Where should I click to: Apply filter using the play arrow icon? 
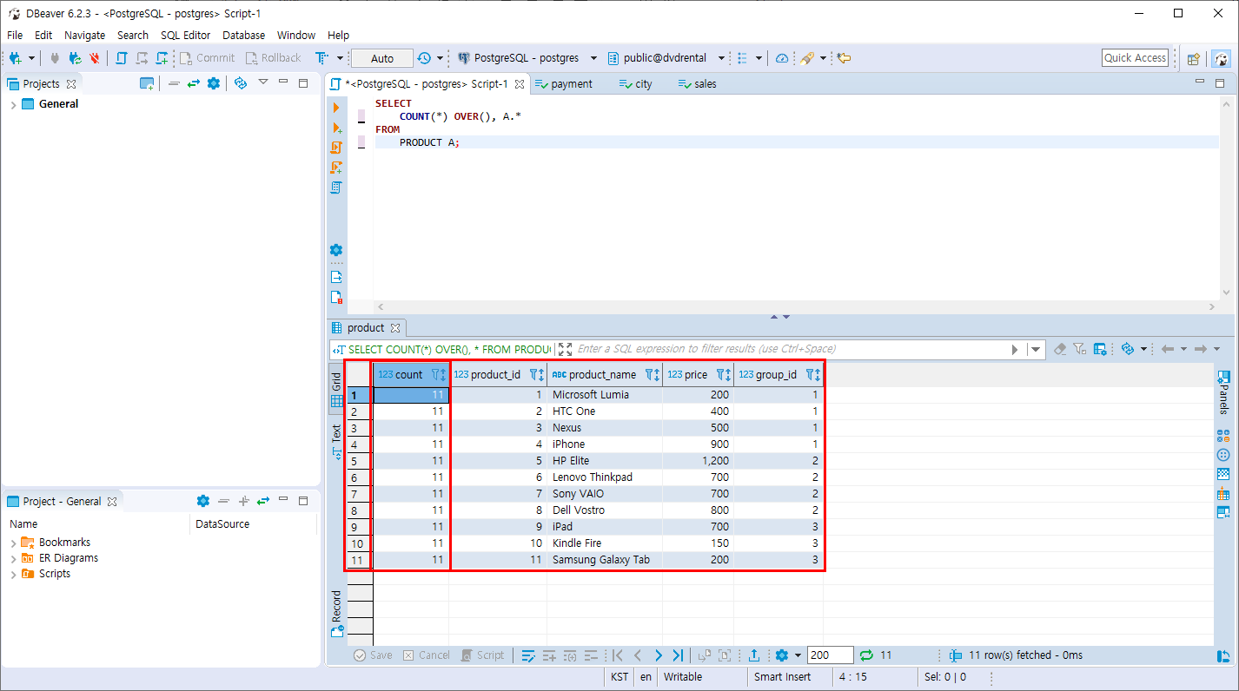pos(1015,349)
